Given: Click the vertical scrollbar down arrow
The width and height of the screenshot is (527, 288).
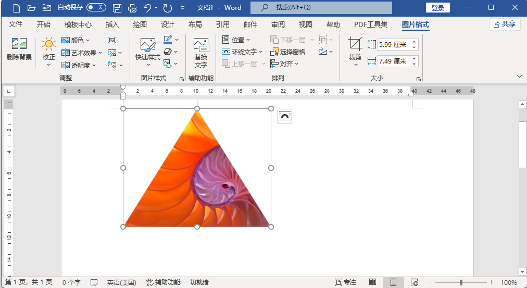Looking at the screenshot, I should (522, 271).
